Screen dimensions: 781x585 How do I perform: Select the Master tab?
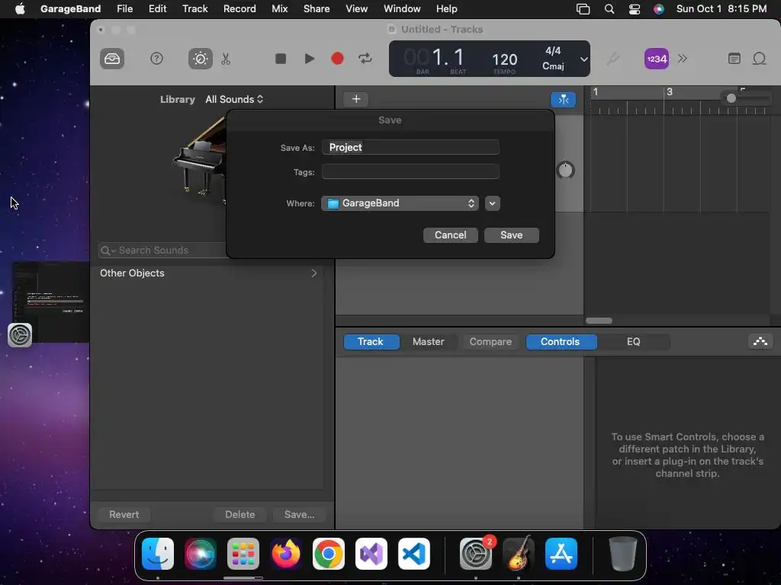pyautogui.click(x=429, y=342)
